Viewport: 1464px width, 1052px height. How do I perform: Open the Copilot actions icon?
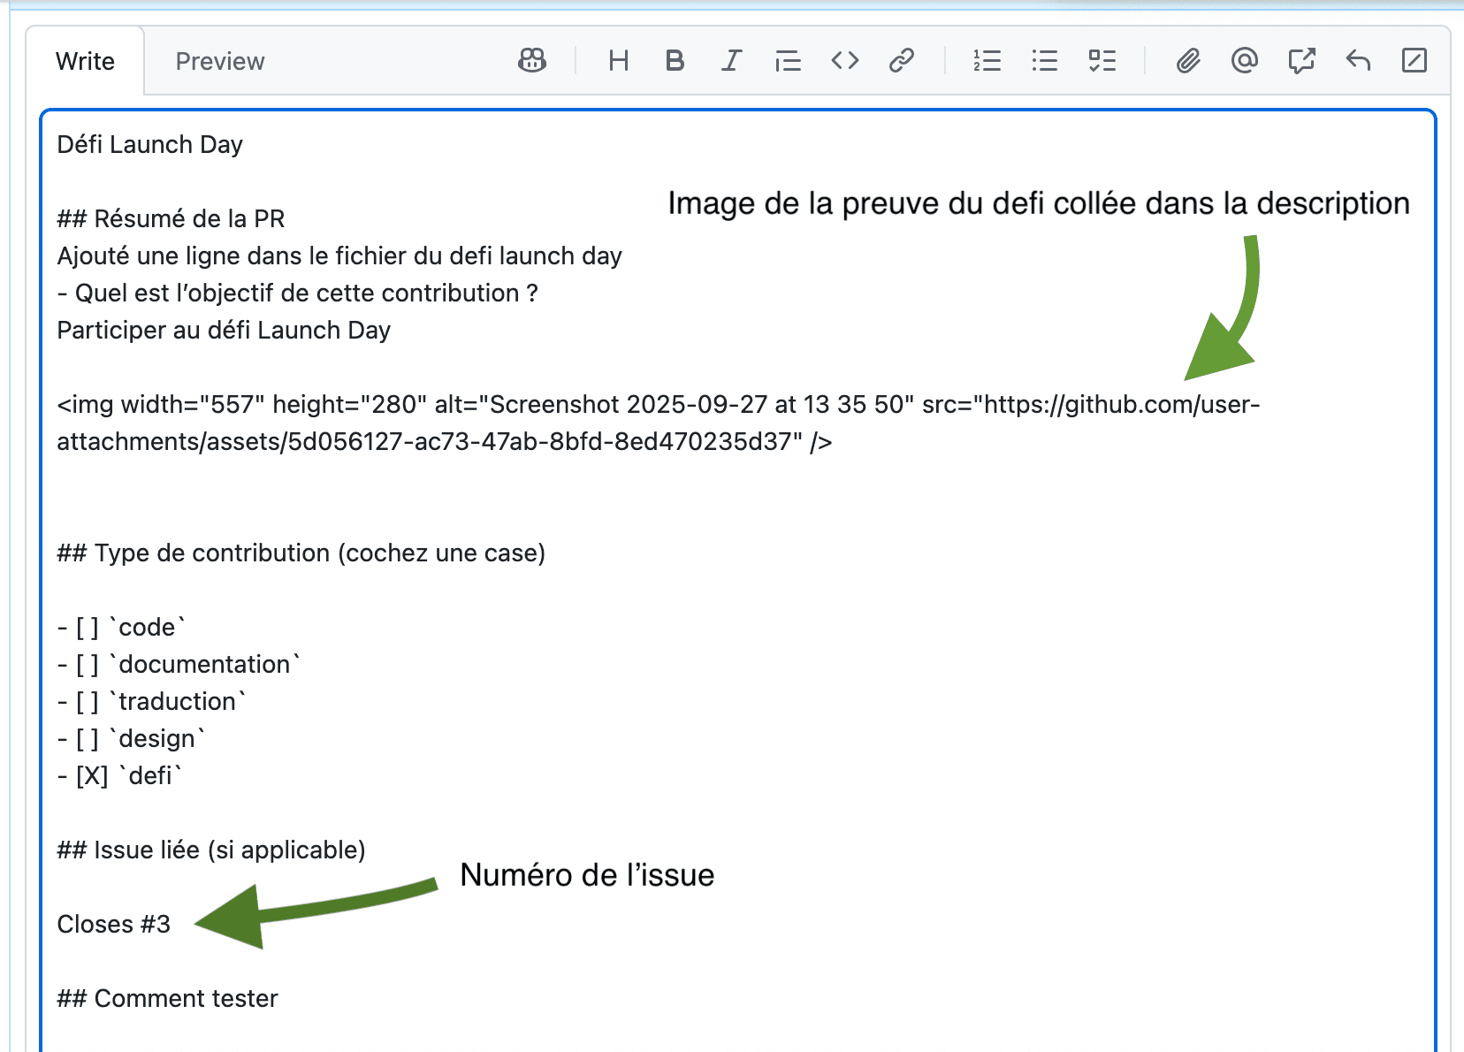pos(531,60)
